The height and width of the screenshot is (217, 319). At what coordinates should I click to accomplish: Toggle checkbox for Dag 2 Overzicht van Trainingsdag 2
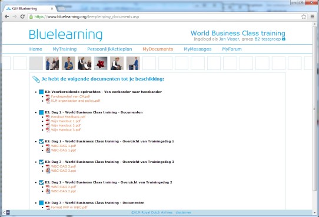click(41, 182)
